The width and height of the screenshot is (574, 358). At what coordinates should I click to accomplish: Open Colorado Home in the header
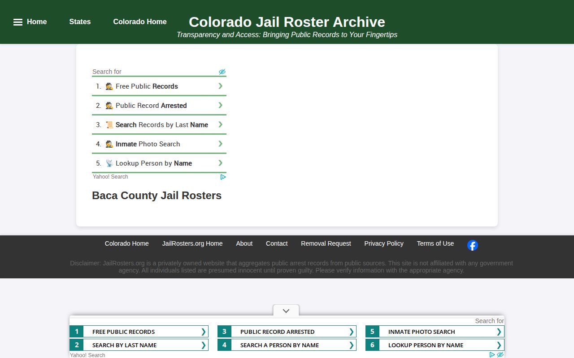(x=140, y=21)
